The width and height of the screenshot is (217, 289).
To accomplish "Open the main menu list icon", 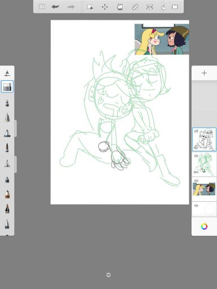I will click(42, 7).
